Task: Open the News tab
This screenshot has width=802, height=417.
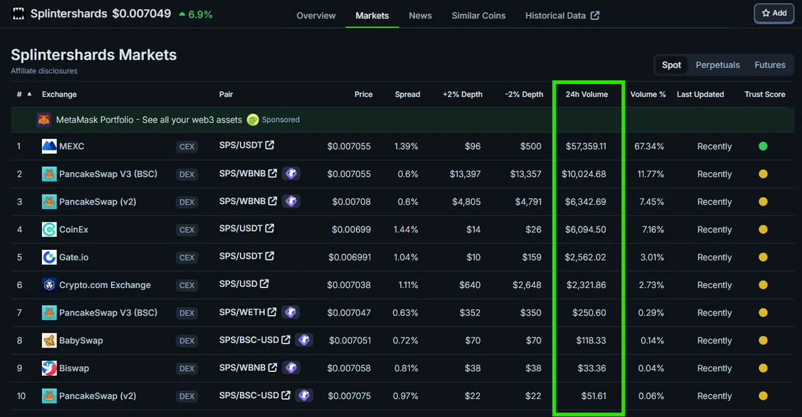Action: pos(420,16)
